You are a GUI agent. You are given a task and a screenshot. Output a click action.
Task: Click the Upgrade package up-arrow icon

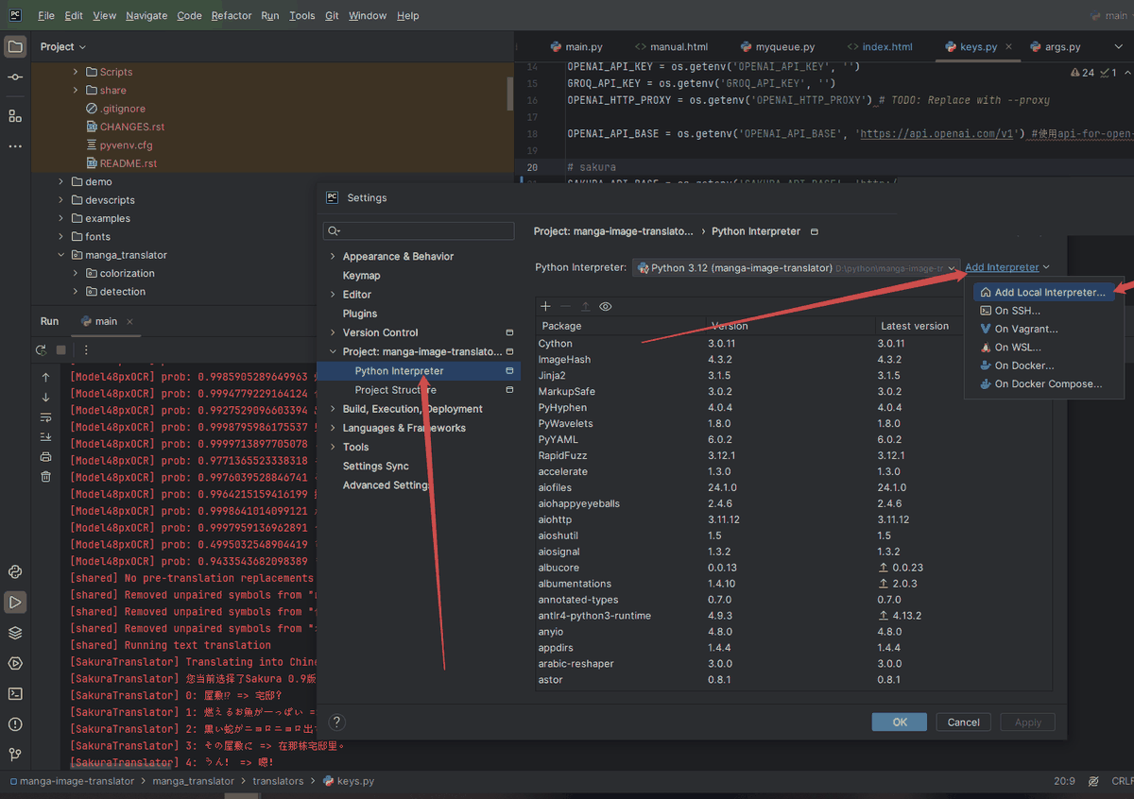pos(585,306)
